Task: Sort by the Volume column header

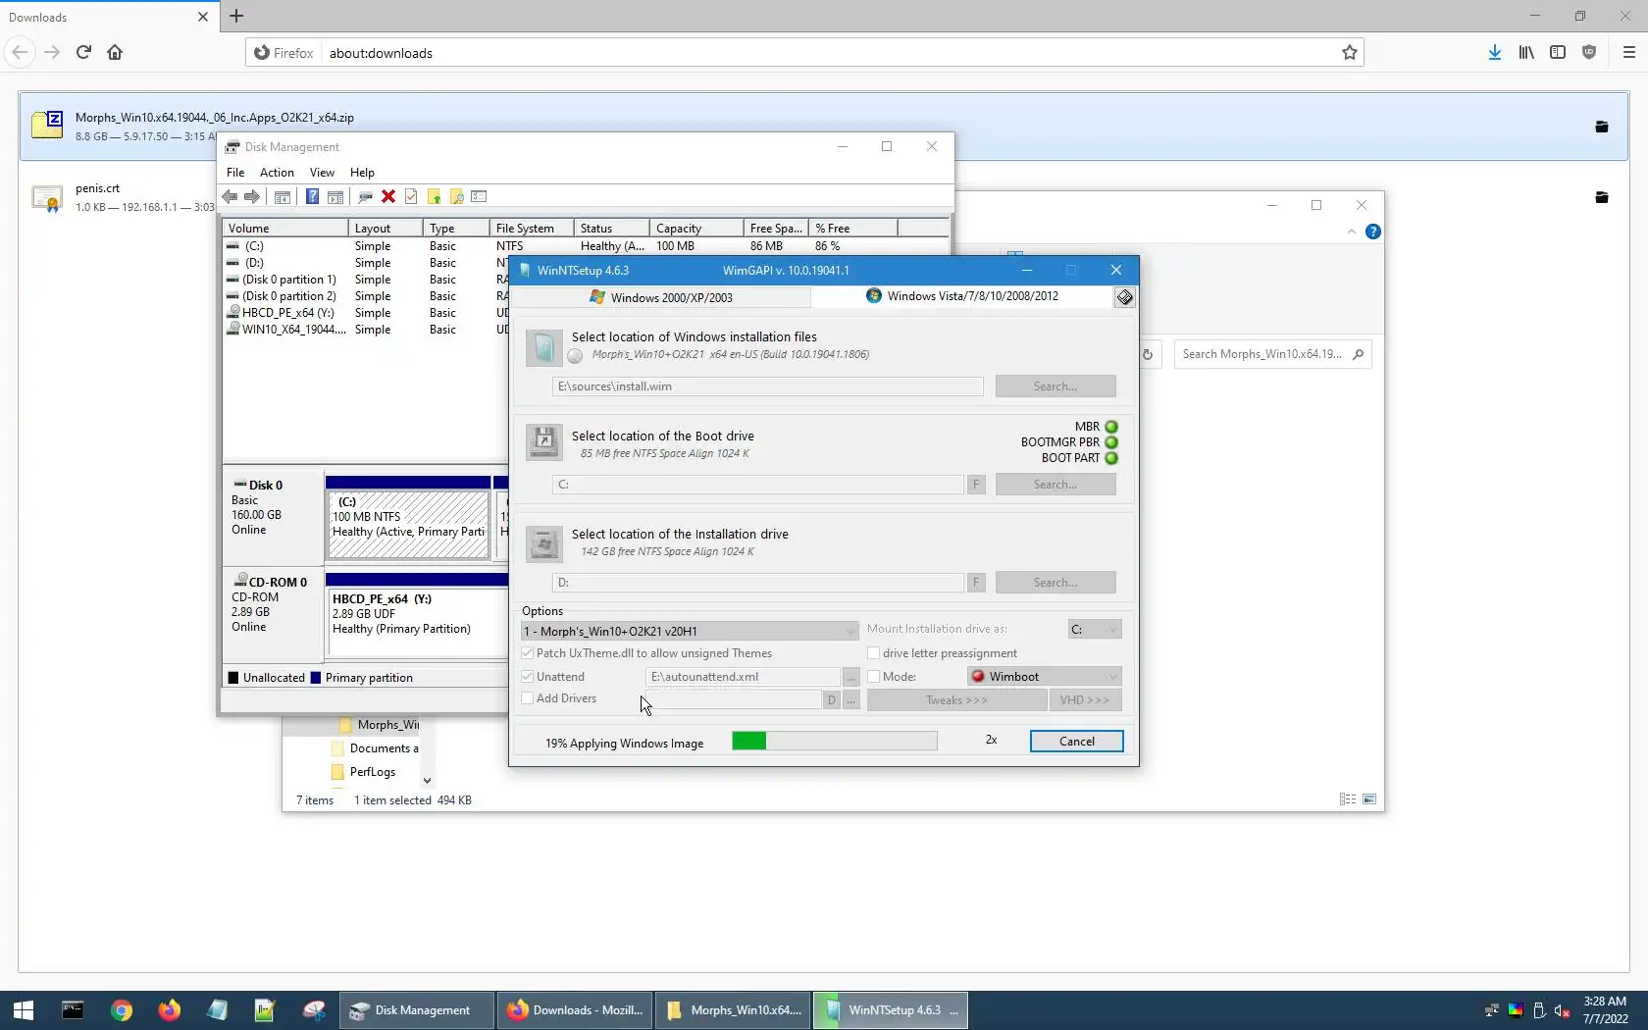Action: 285,229
